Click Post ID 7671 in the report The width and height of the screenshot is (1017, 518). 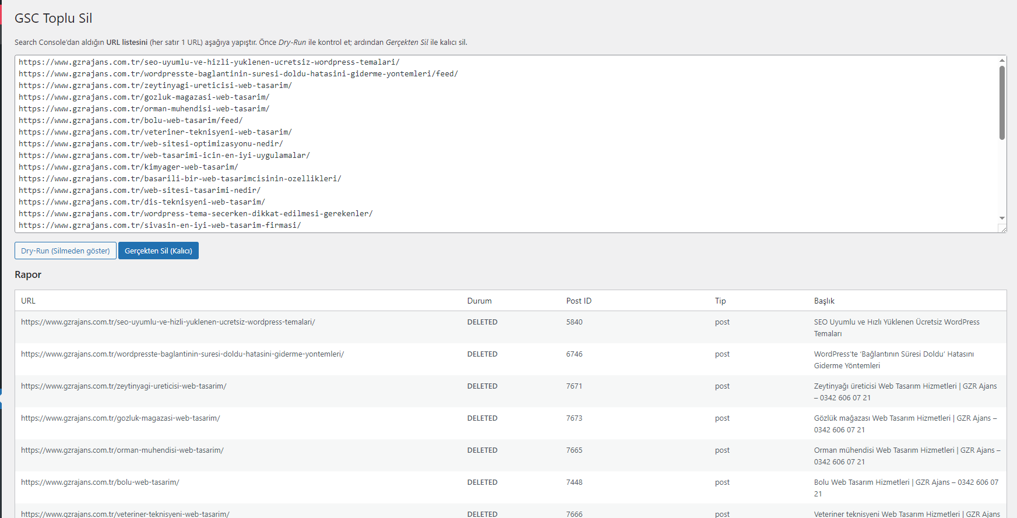coord(574,386)
